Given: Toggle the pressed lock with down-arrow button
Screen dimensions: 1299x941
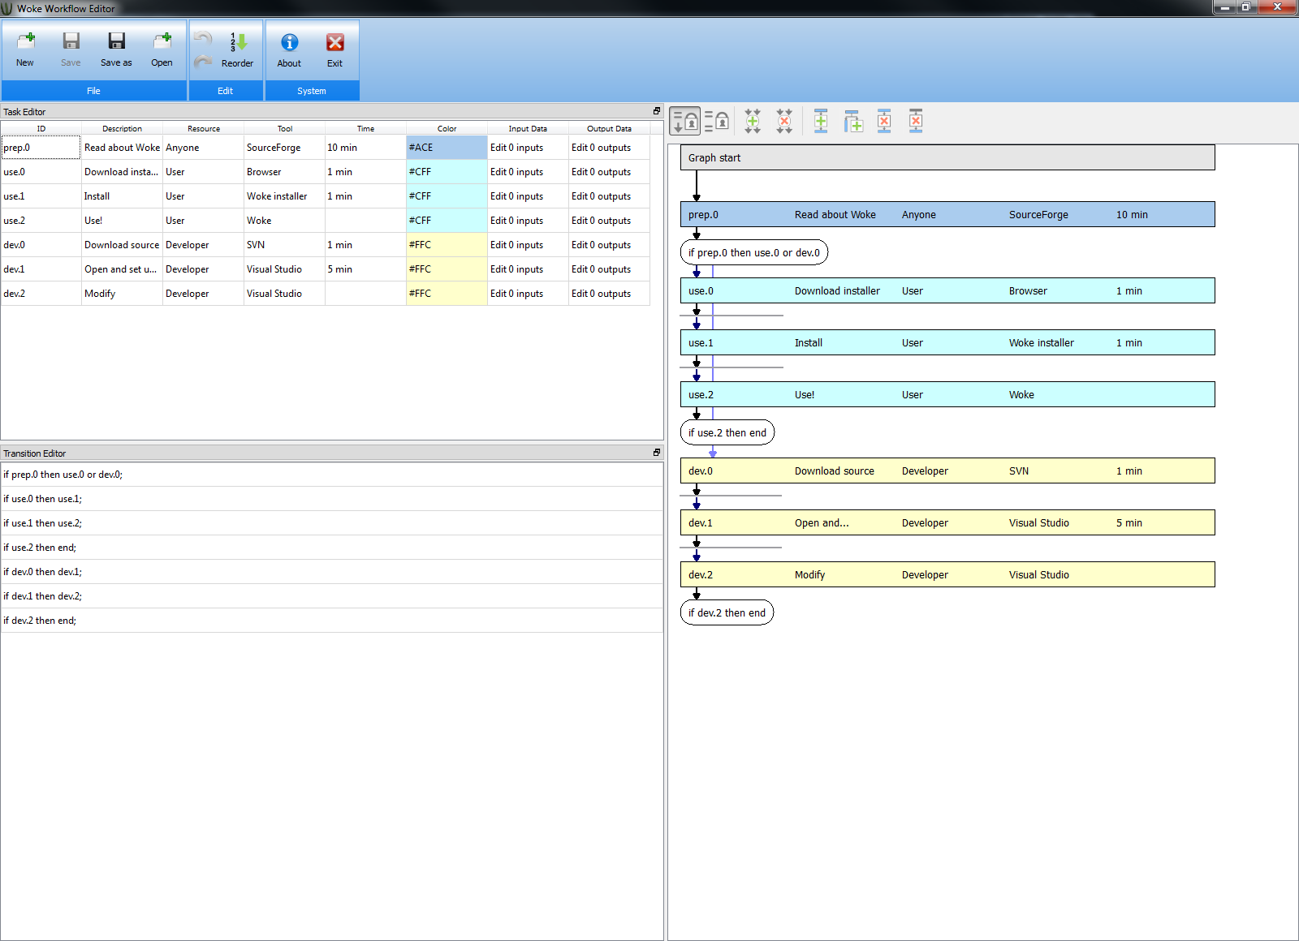Looking at the screenshot, I should pos(685,122).
